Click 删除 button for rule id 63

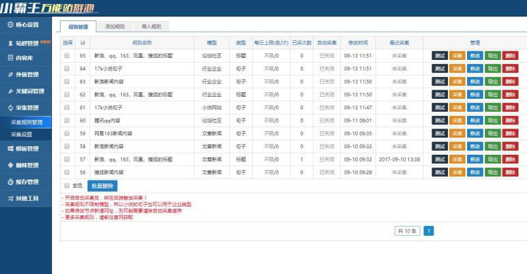[x=510, y=82]
